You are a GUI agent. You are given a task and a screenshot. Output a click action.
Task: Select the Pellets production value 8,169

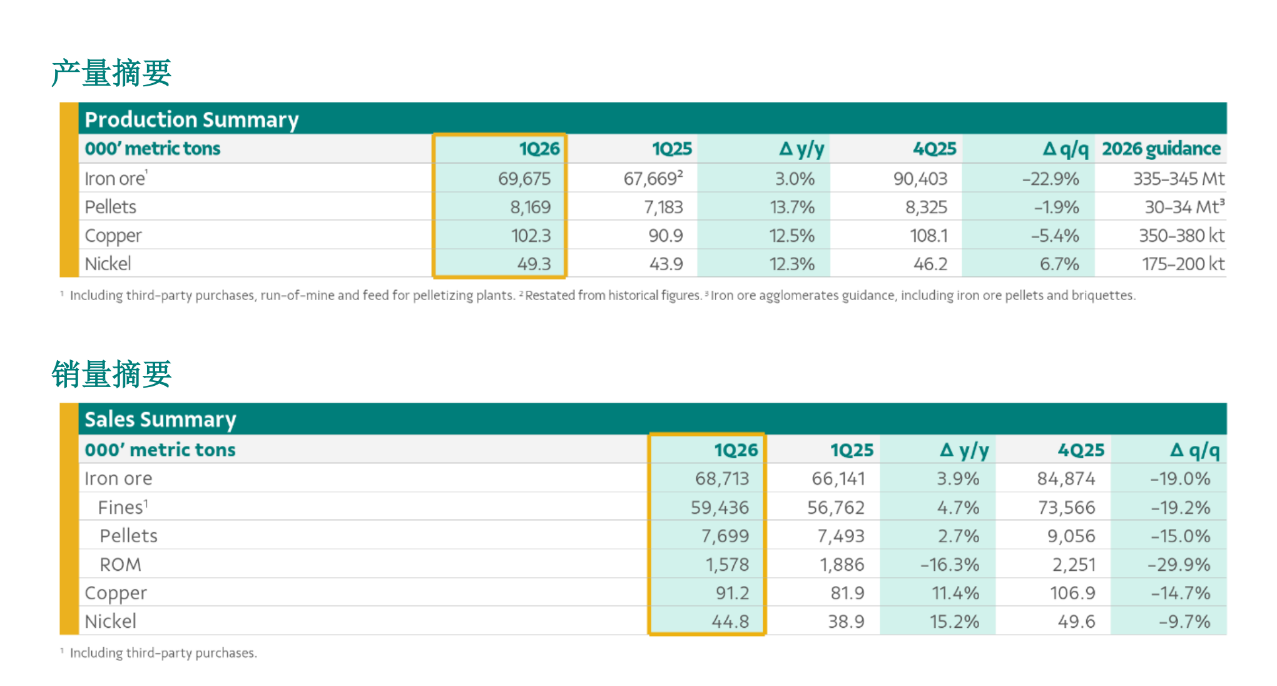pos(530,207)
